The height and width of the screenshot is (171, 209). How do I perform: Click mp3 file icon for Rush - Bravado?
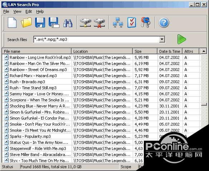click(6, 81)
